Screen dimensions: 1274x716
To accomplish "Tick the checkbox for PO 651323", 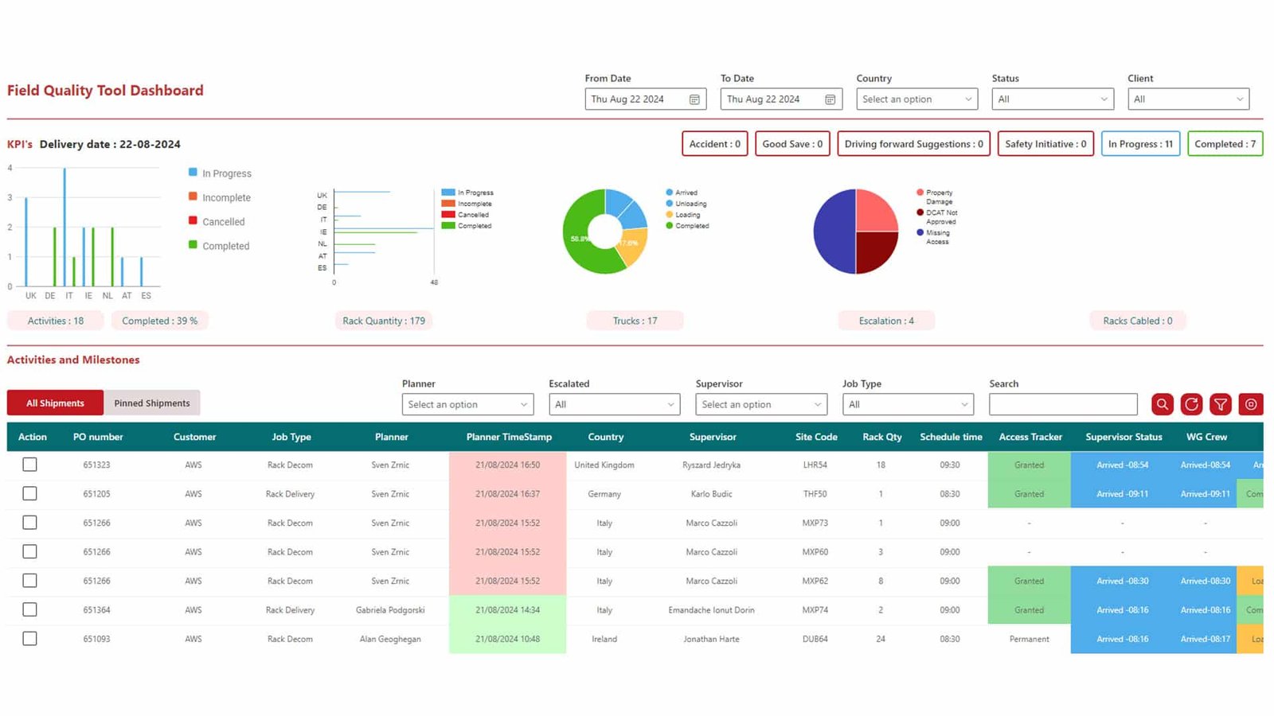I will (29, 465).
